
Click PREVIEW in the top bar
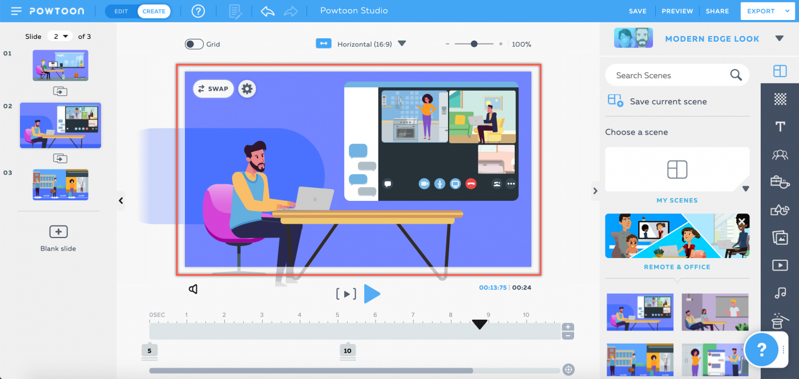click(677, 11)
